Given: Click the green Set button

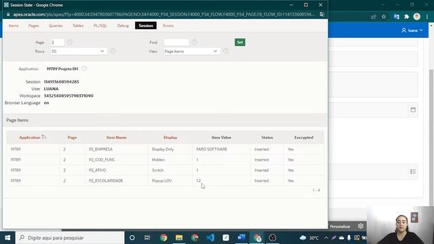Looking at the screenshot, I should [x=240, y=42].
